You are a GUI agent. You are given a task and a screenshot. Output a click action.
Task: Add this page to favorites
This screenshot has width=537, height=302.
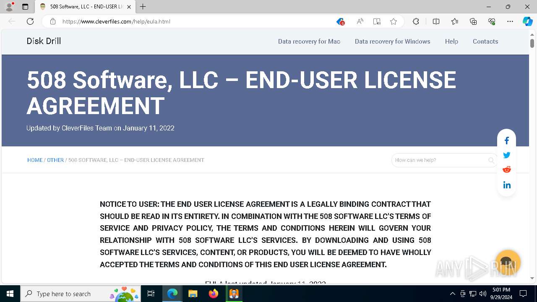[x=394, y=21]
